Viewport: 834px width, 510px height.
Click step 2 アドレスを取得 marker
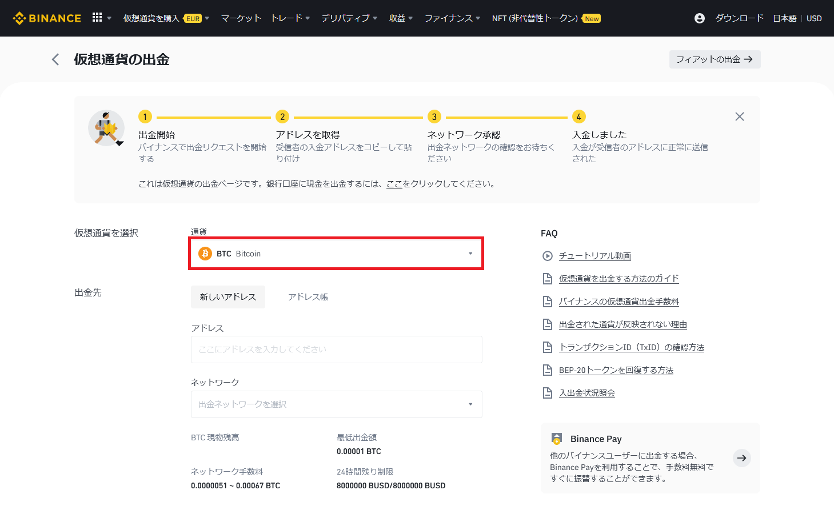pyautogui.click(x=282, y=117)
